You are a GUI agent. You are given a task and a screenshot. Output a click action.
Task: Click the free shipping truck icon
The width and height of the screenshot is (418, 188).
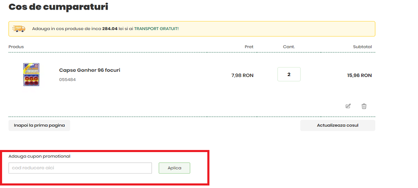tap(19, 29)
